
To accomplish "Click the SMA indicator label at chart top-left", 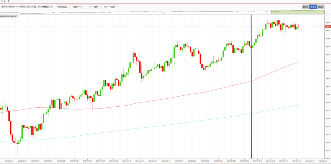I will coord(9,16).
